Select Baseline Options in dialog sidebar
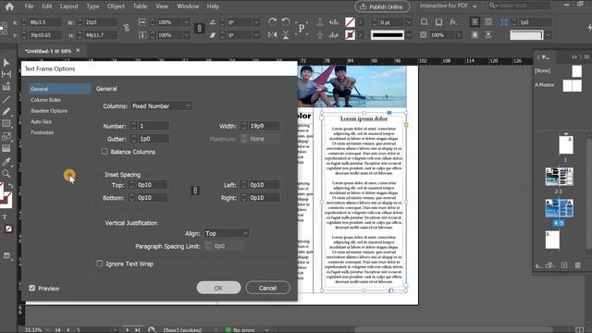Screen dimensions: 592x333 coord(49,111)
